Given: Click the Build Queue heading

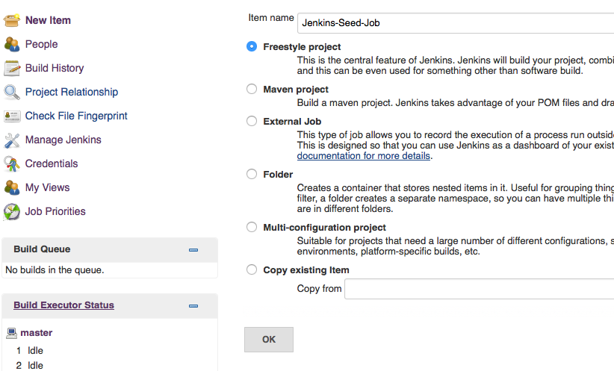Looking at the screenshot, I should pos(42,249).
